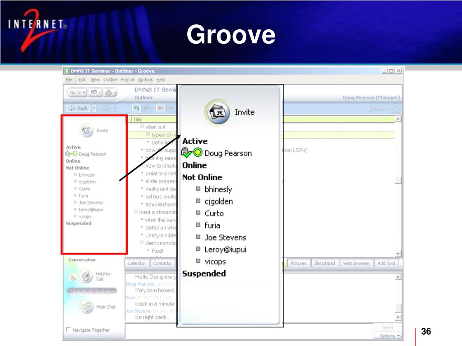Click the green circle status icon in enlarged callout
Viewport: 462px width, 346px height.
(198, 152)
